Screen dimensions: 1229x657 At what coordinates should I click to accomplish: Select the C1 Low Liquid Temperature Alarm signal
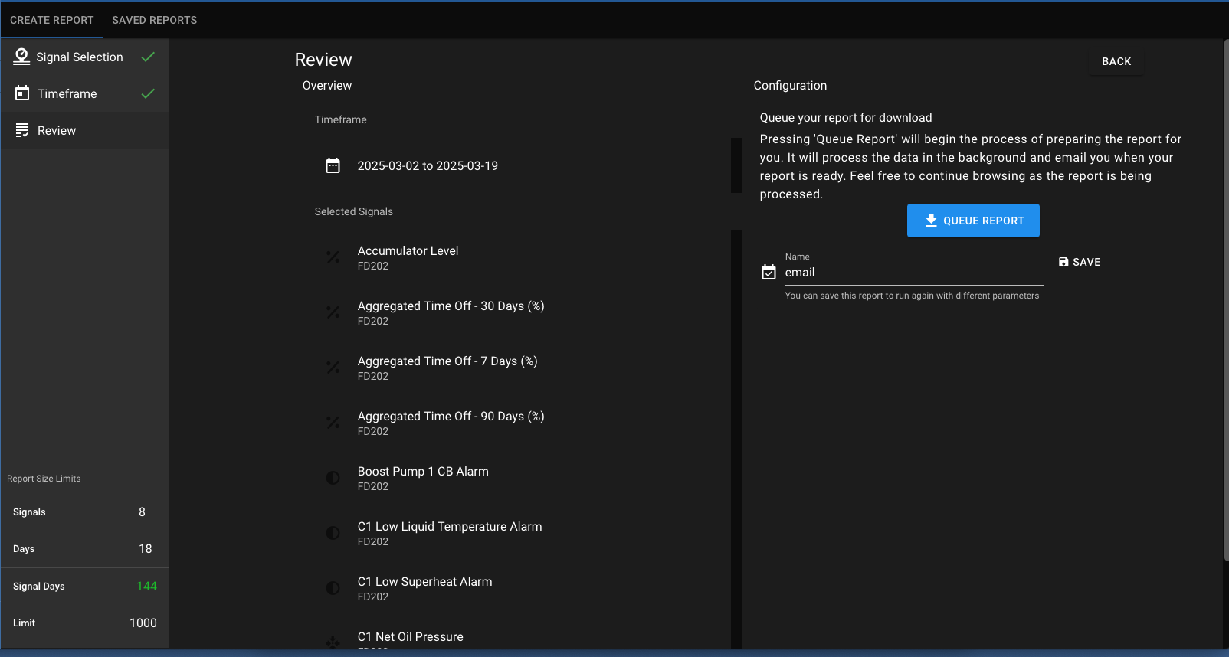tap(449, 533)
